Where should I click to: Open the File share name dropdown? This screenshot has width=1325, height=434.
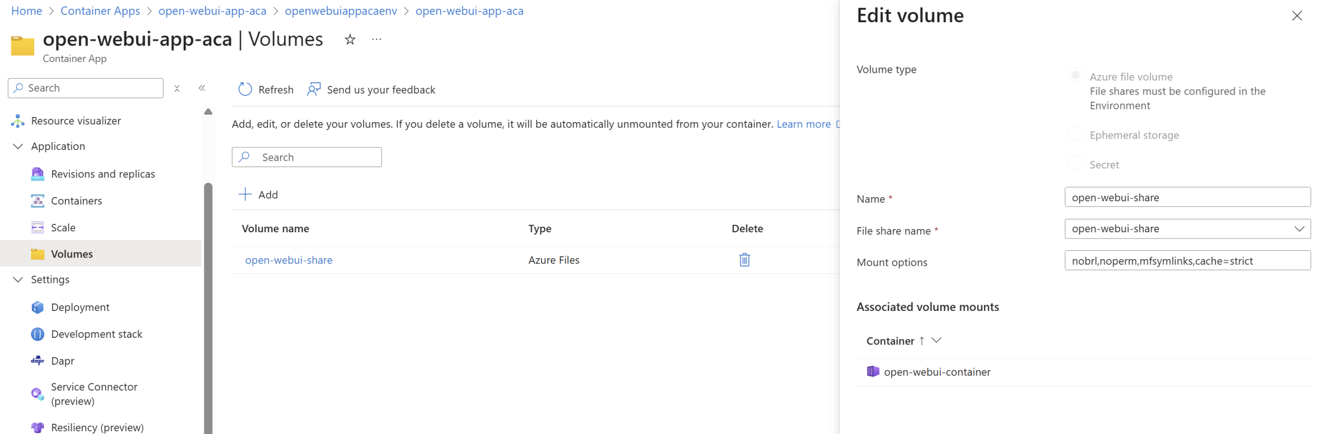(1186, 229)
